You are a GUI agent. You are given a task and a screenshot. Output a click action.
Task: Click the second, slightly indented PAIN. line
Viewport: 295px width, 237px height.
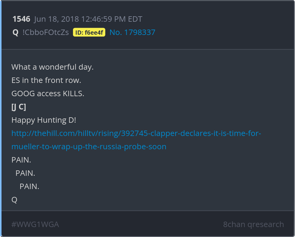tap(25, 173)
